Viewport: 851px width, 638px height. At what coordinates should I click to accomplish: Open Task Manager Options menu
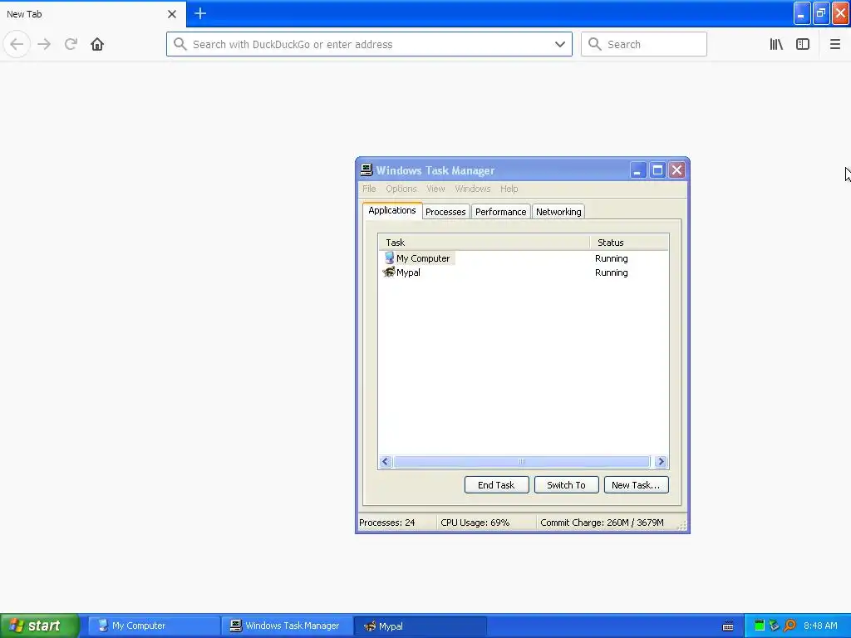click(x=401, y=189)
